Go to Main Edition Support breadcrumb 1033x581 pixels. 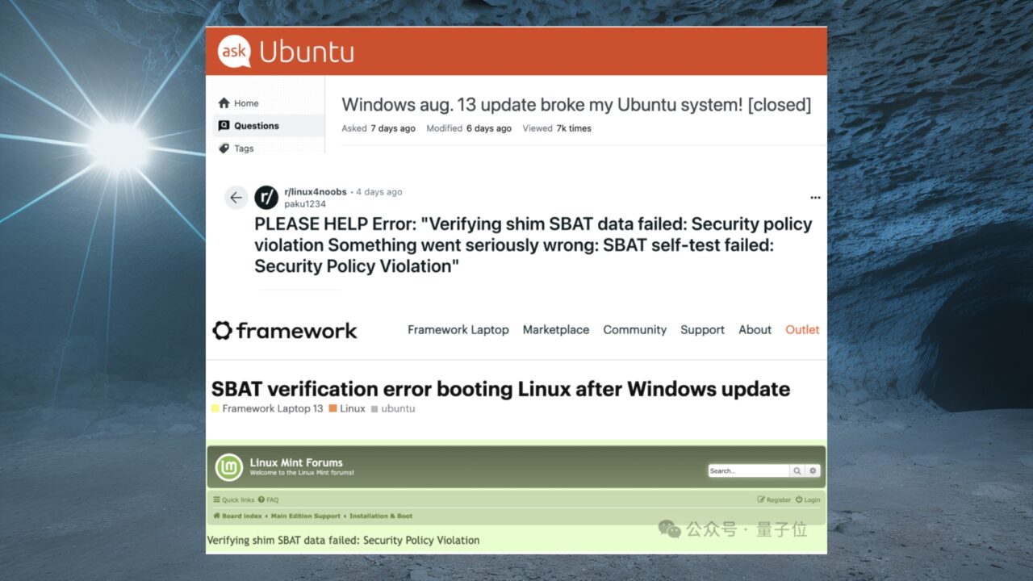coord(306,516)
